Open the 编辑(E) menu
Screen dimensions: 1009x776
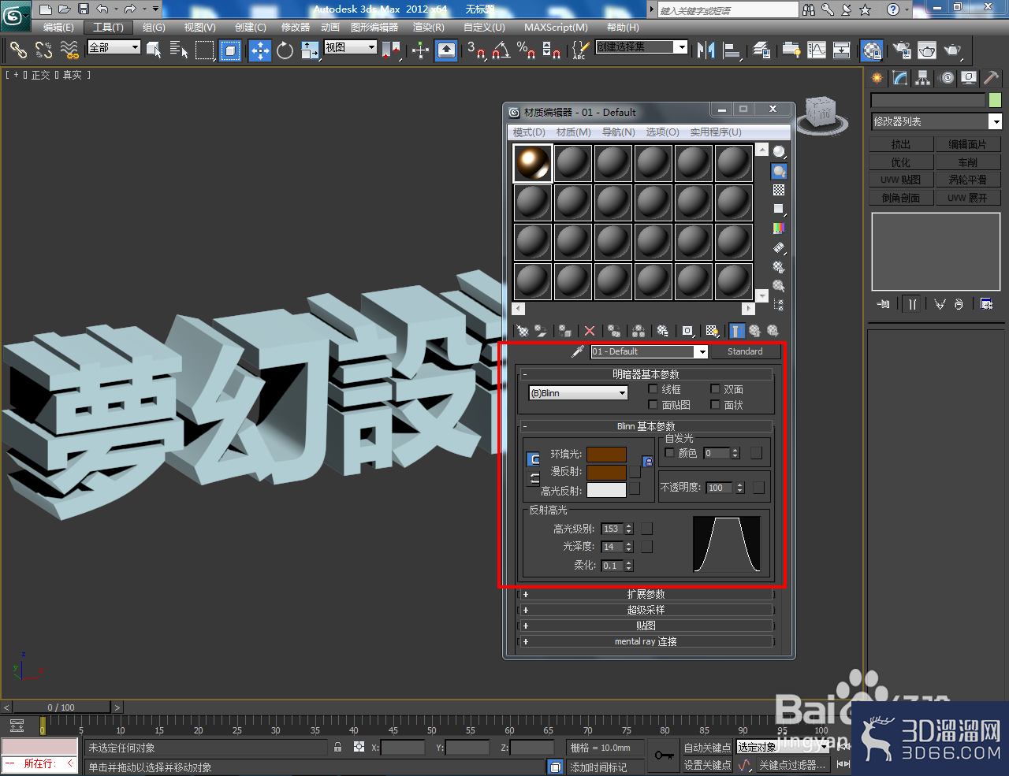(x=58, y=27)
